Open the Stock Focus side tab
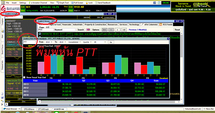Screen dimensions: 215x113 2,49
